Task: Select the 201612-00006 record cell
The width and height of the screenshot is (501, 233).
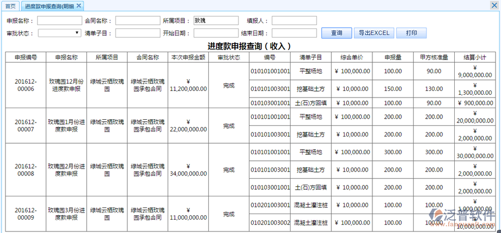Action: (26, 85)
